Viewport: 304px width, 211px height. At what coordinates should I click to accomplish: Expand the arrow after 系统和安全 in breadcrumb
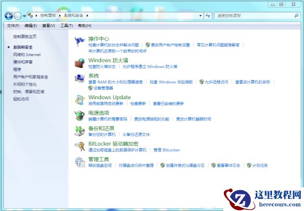coord(87,15)
